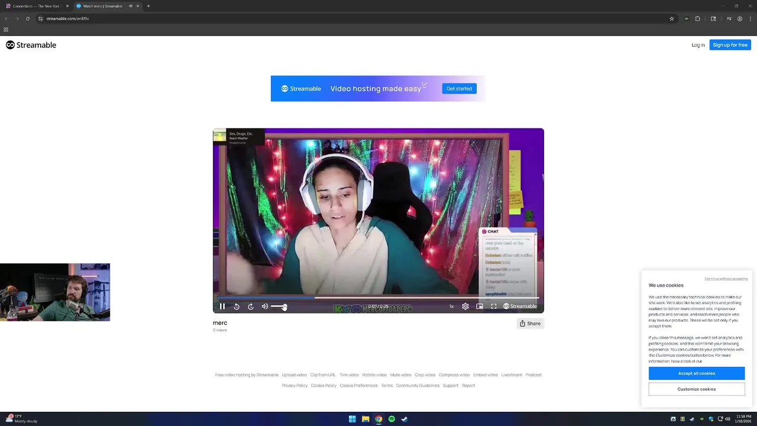Viewport: 757px width, 426px height.
Task: Enter fullscreen with the player icon
Action: [494, 306]
